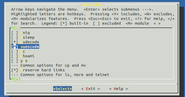Enable the wc option checkbox
Image resolution: width=185 pixels, height=97 pixels.
[x=15, y=51]
